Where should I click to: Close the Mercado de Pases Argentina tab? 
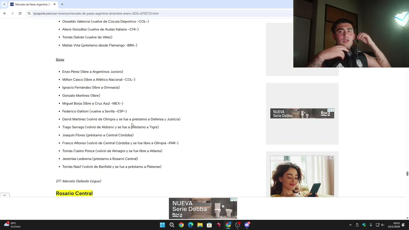click(x=54, y=4)
